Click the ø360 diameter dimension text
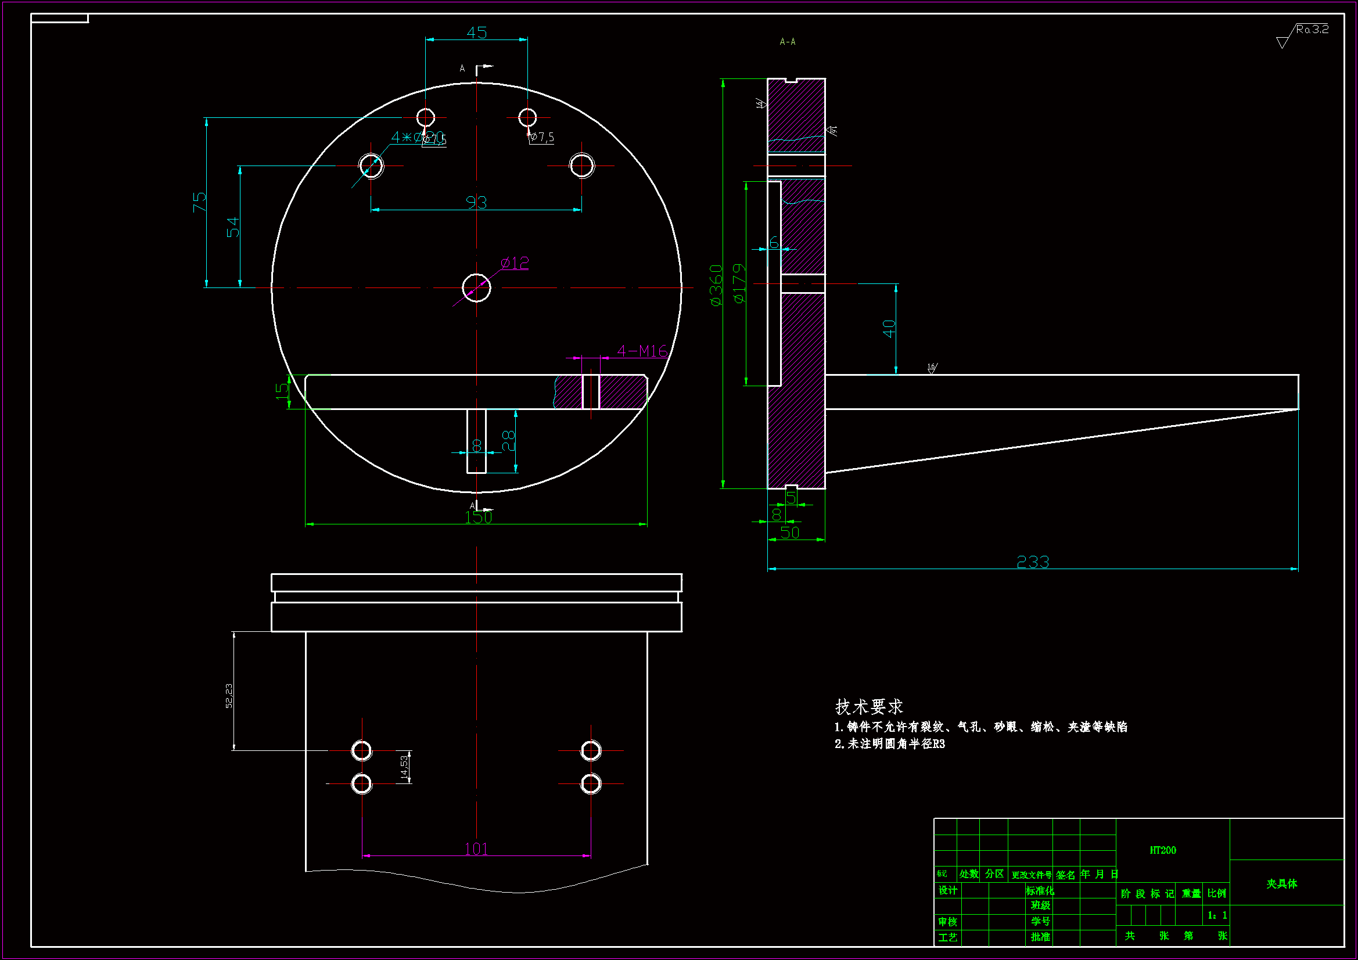 716,286
